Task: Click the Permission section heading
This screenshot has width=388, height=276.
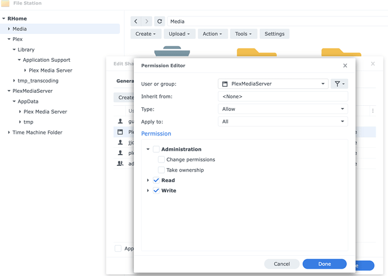Action: pyautogui.click(x=156, y=134)
